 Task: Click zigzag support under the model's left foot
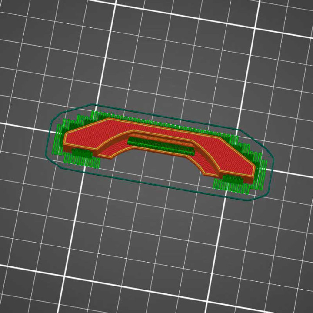(x=82, y=159)
